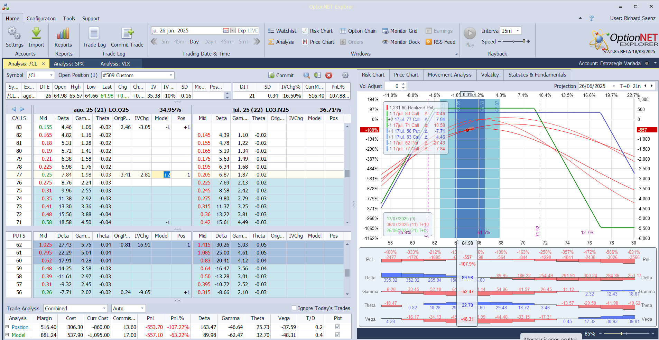Open the Movement Analysis tab

point(449,75)
